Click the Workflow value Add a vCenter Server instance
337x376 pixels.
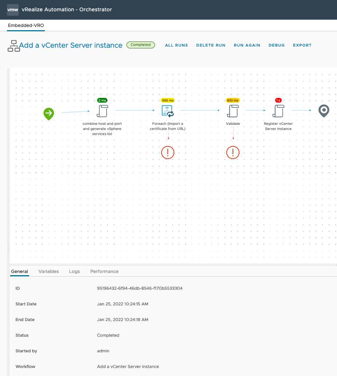click(128, 367)
